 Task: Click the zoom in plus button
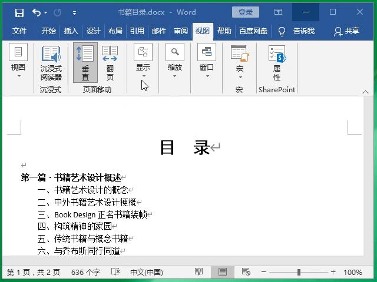(333, 272)
